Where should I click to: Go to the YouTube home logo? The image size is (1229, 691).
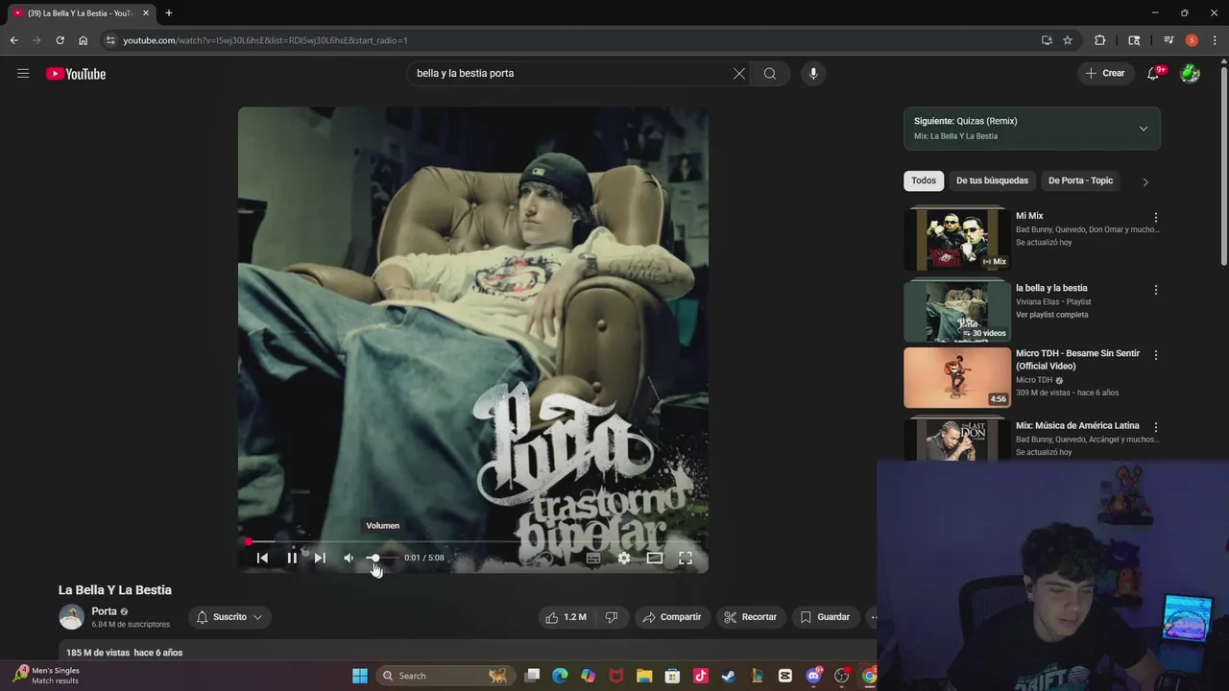[76, 74]
